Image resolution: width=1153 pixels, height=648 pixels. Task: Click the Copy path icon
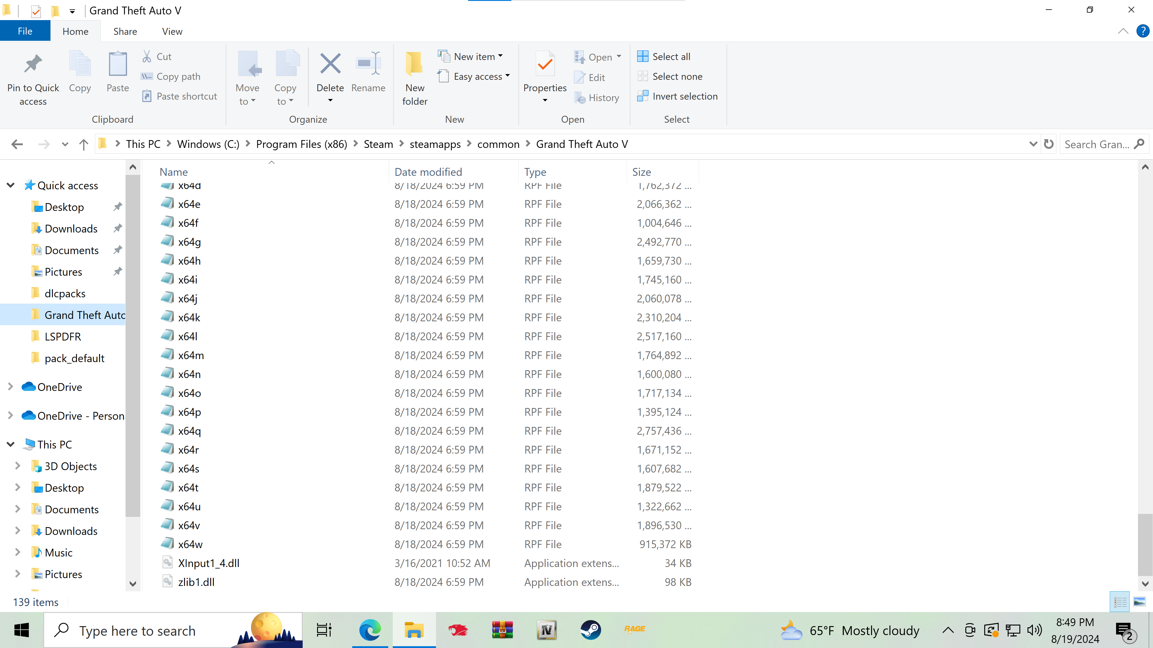coord(147,76)
